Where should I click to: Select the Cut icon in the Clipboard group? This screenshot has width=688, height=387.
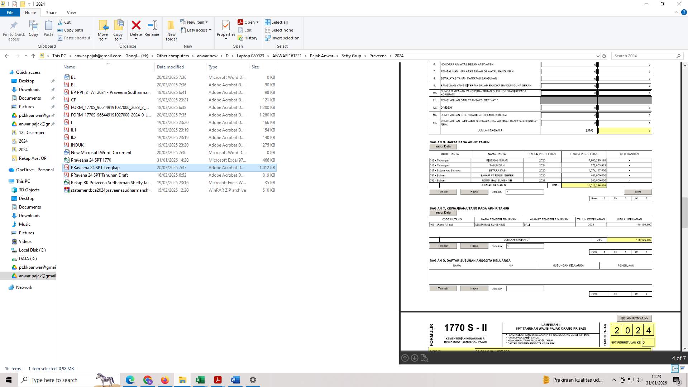61,22
